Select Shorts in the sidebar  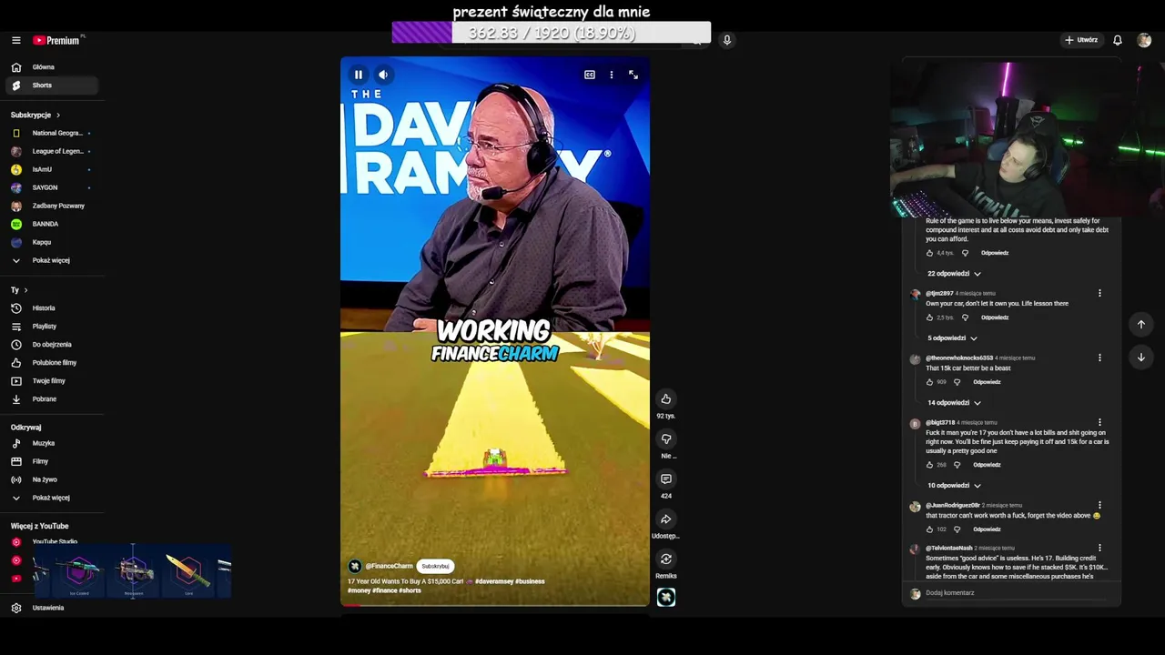tap(53, 86)
